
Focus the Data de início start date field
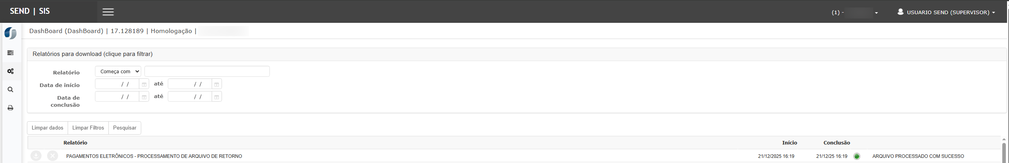point(117,84)
